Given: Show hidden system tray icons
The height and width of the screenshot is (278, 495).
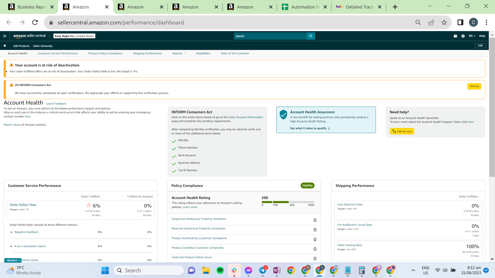Looking at the screenshot, I should point(413,270).
